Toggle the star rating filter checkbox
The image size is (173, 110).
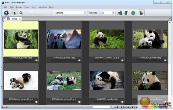(x=113, y=107)
